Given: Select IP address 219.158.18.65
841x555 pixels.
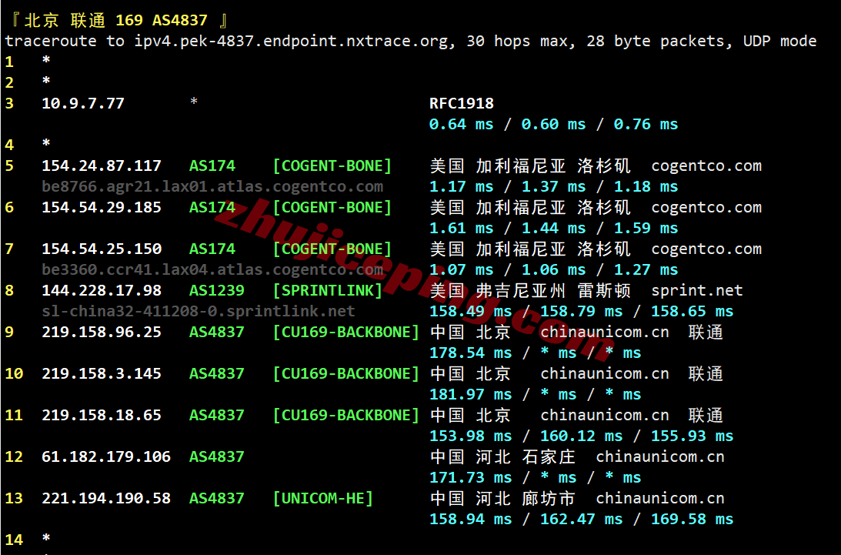Looking at the screenshot, I should coord(102,415).
